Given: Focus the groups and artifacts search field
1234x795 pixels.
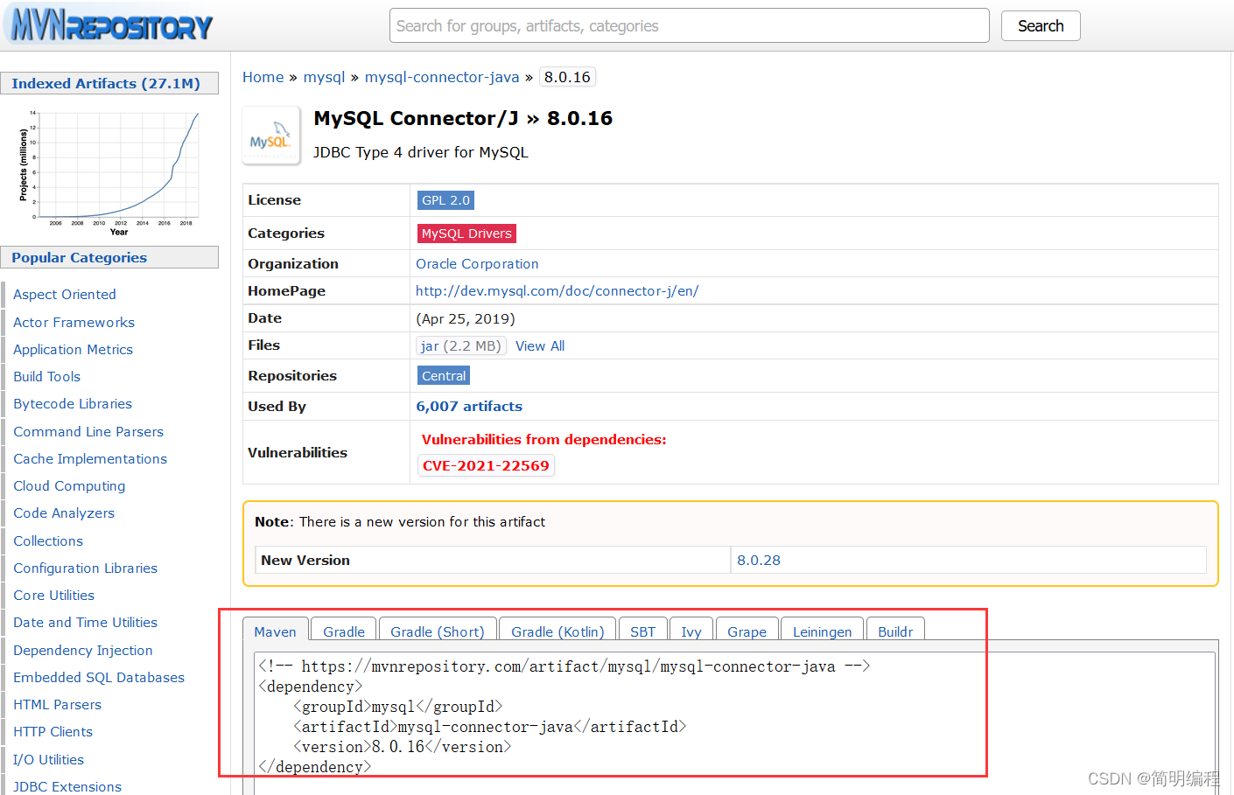Looking at the screenshot, I should click(x=689, y=26).
